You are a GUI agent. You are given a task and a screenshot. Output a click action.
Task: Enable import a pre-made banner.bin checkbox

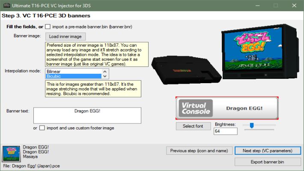point(48,27)
